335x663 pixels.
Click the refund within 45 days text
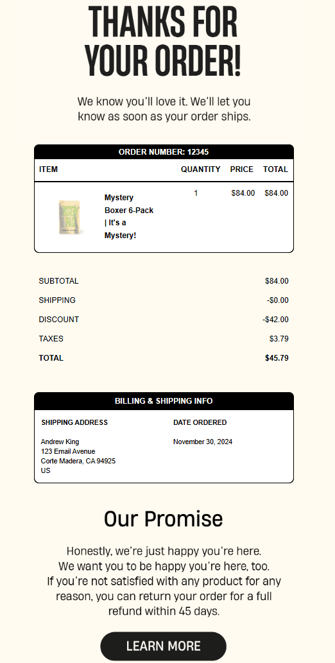point(164,611)
